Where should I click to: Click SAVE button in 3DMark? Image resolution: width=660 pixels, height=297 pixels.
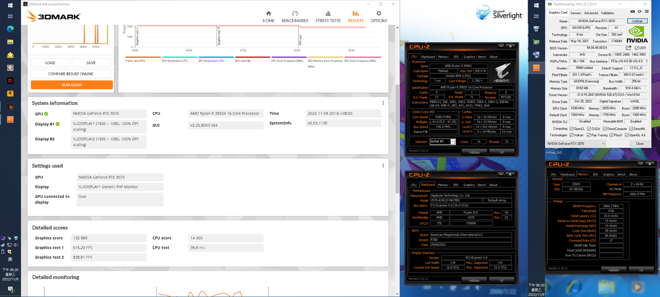[x=91, y=63]
